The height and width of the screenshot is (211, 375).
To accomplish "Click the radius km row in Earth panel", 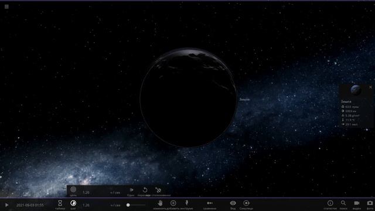I will click(349, 111).
